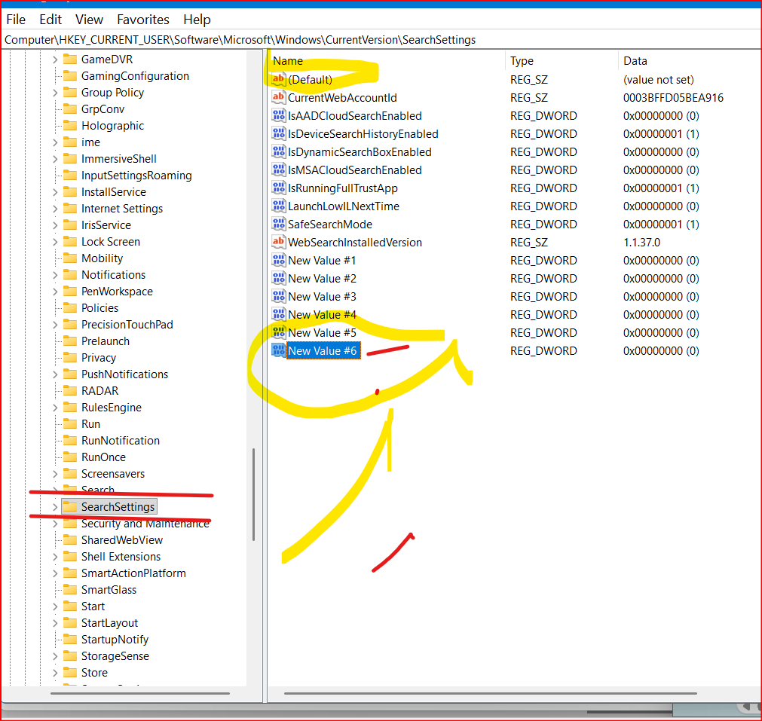Expand the ImmersiveShell key

55,159
